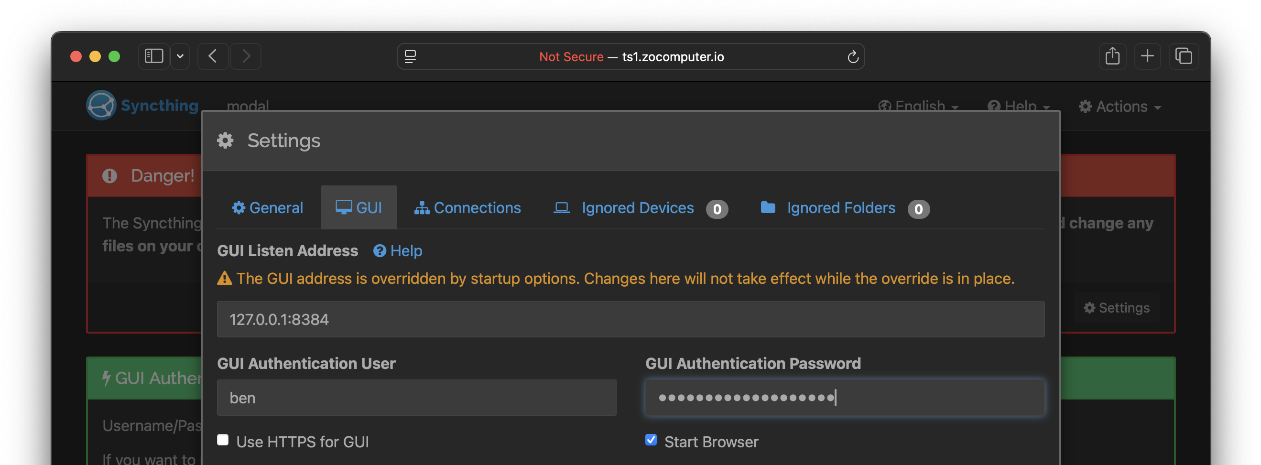Image resolution: width=1261 pixels, height=465 pixels.
Task: Click the GUI Authentication User label
Action: [x=306, y=363]
